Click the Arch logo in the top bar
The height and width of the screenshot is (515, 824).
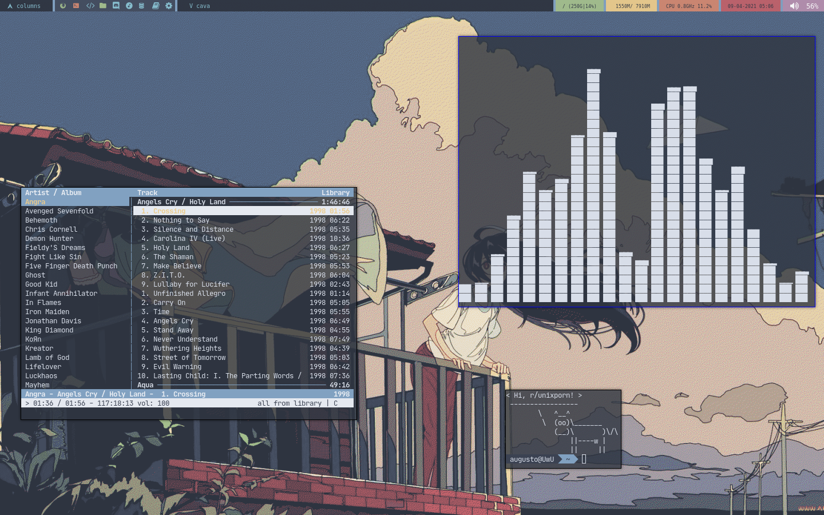10,6
